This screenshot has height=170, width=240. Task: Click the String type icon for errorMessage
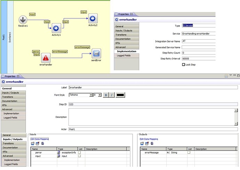[x=168, y=153]
